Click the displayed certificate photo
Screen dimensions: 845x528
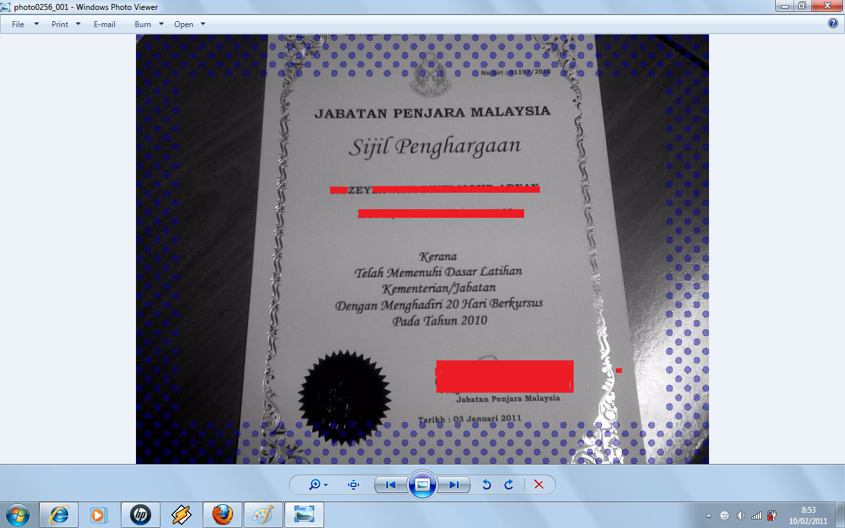(x=422, y=249)
